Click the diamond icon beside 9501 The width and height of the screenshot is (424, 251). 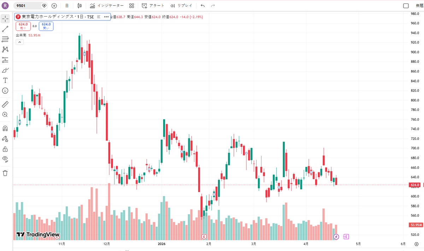(44, 6)
